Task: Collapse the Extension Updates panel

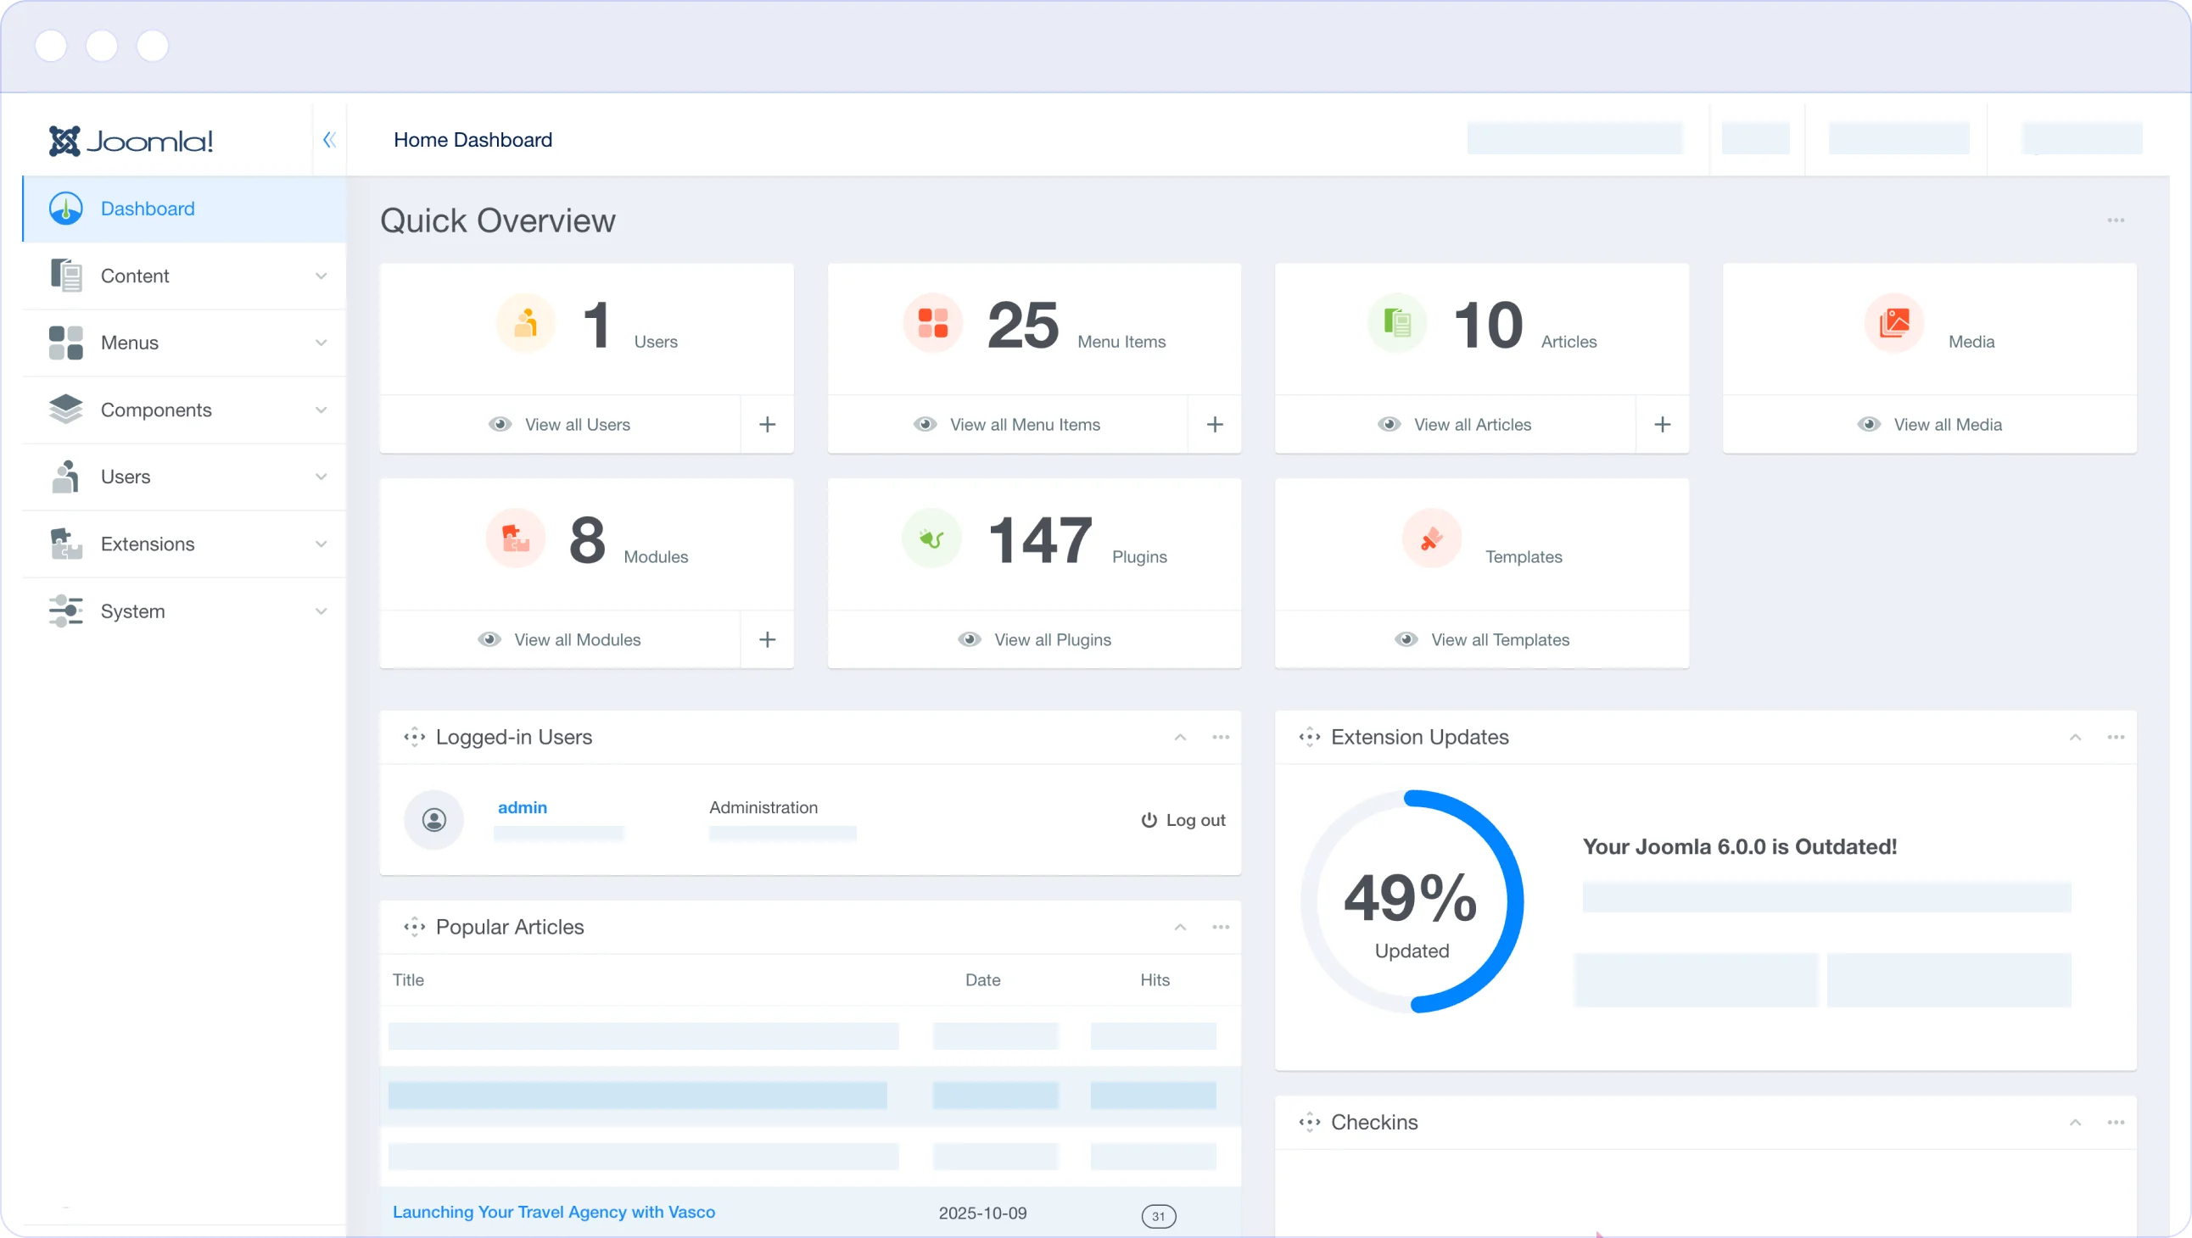Action: tap(2075, 738)
